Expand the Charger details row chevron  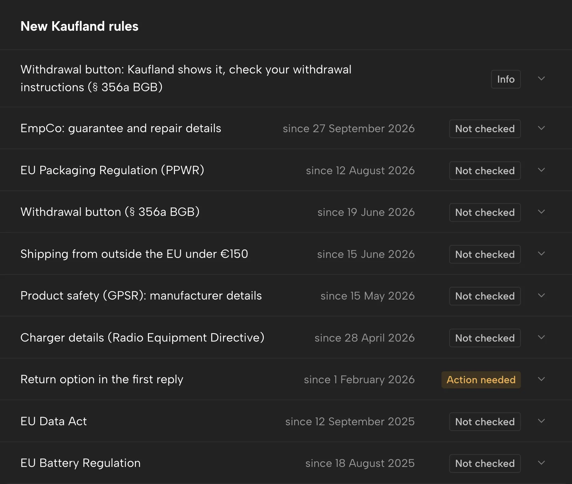click(x=541, y=337)
